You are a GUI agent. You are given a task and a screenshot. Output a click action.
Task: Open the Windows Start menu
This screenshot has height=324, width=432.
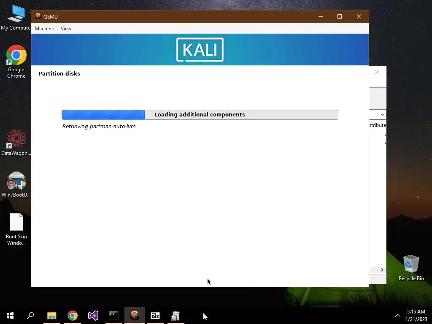[x=10, y=316]
